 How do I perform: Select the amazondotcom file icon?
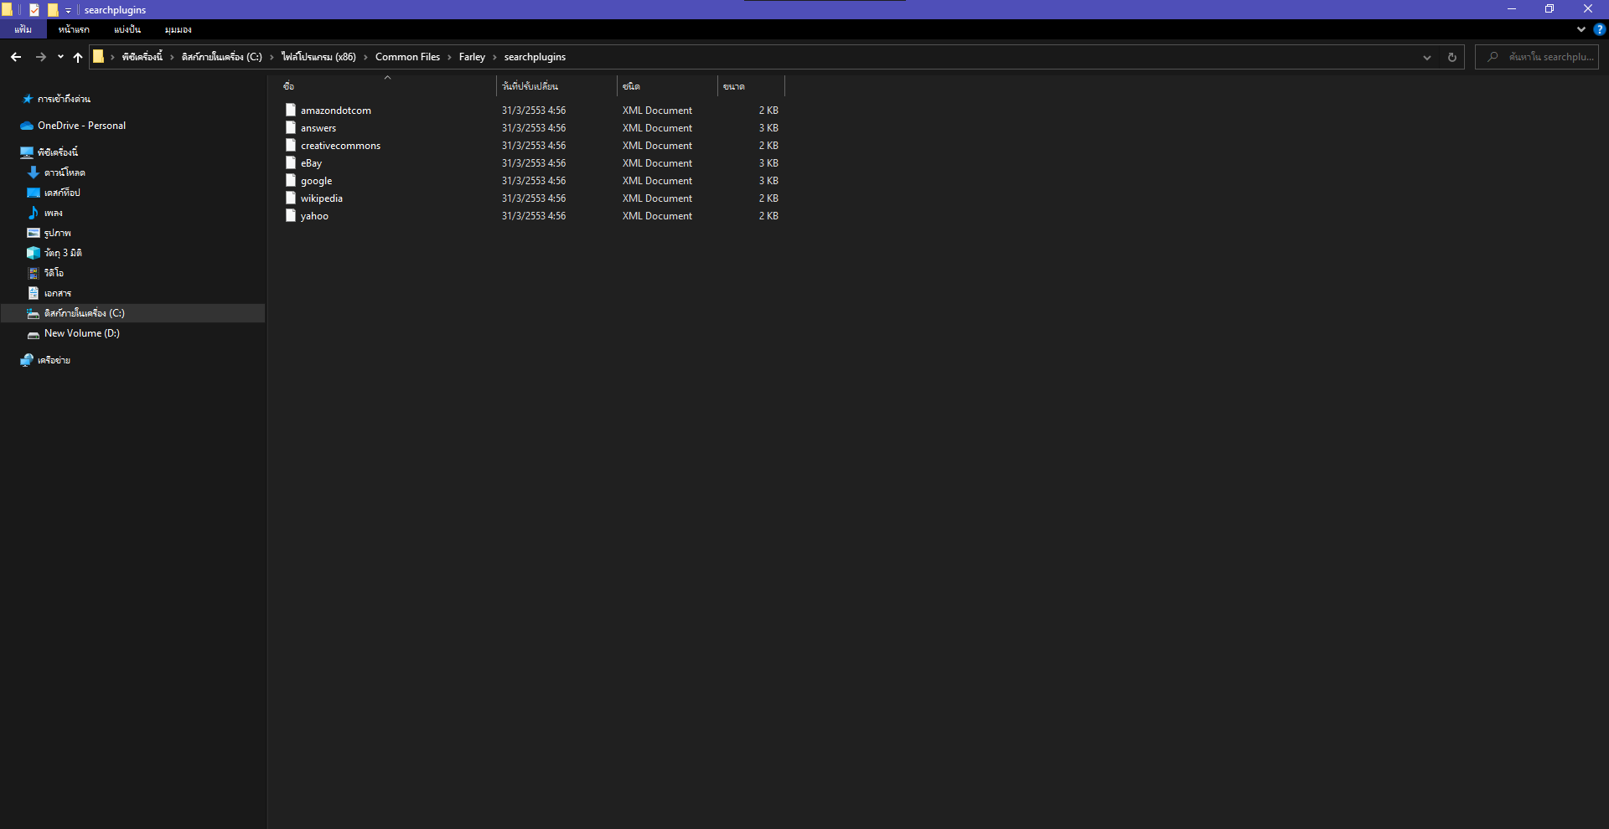point(291,111)
